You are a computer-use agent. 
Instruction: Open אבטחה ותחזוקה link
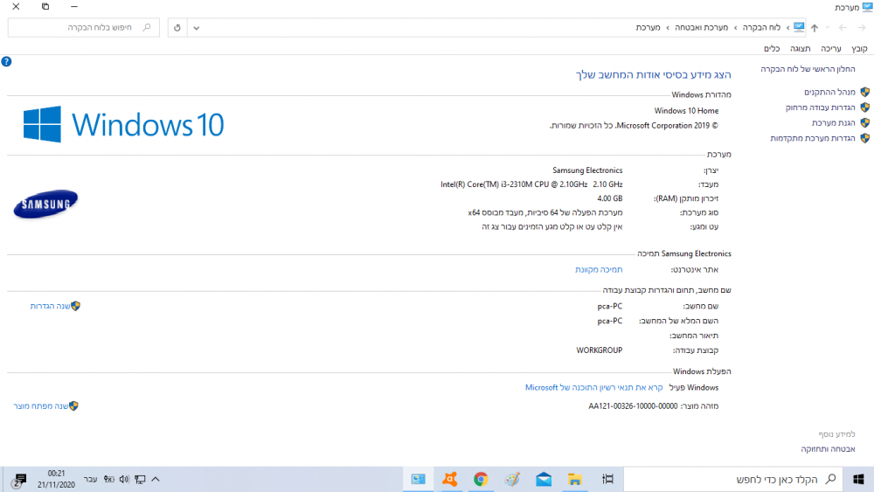click(828, 449)
